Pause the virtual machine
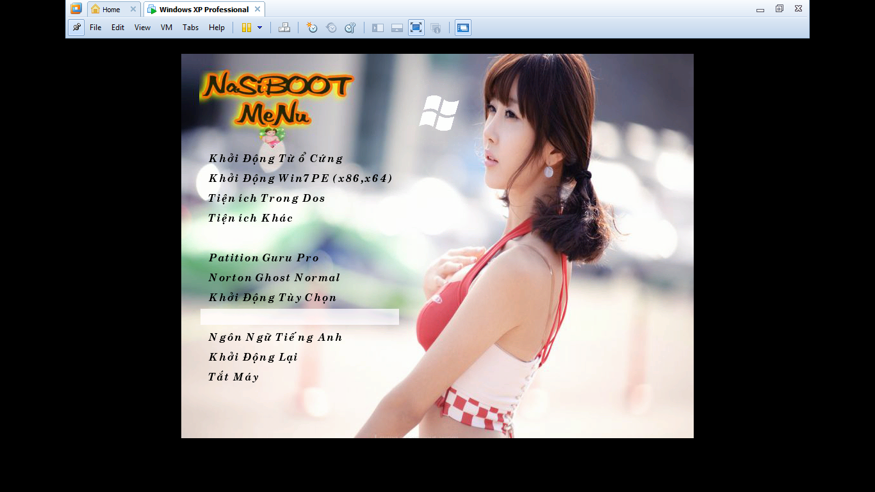Image resolution: width=875 pixels, height=492 pixels. (247, 28)
